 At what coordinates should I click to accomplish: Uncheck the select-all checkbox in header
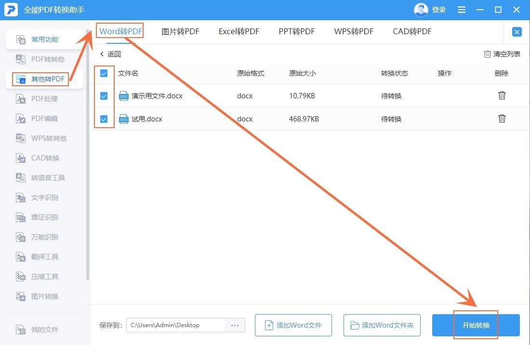104,73
